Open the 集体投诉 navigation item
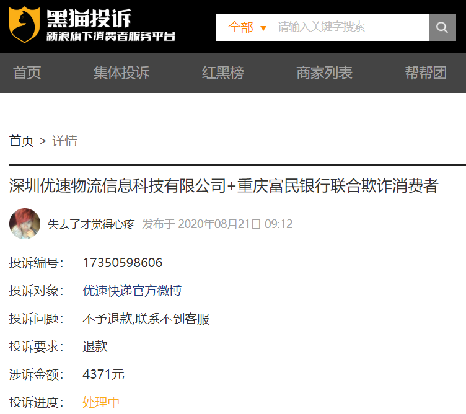The height and width of the screenshot is (414, 466). tap(121, 73)
